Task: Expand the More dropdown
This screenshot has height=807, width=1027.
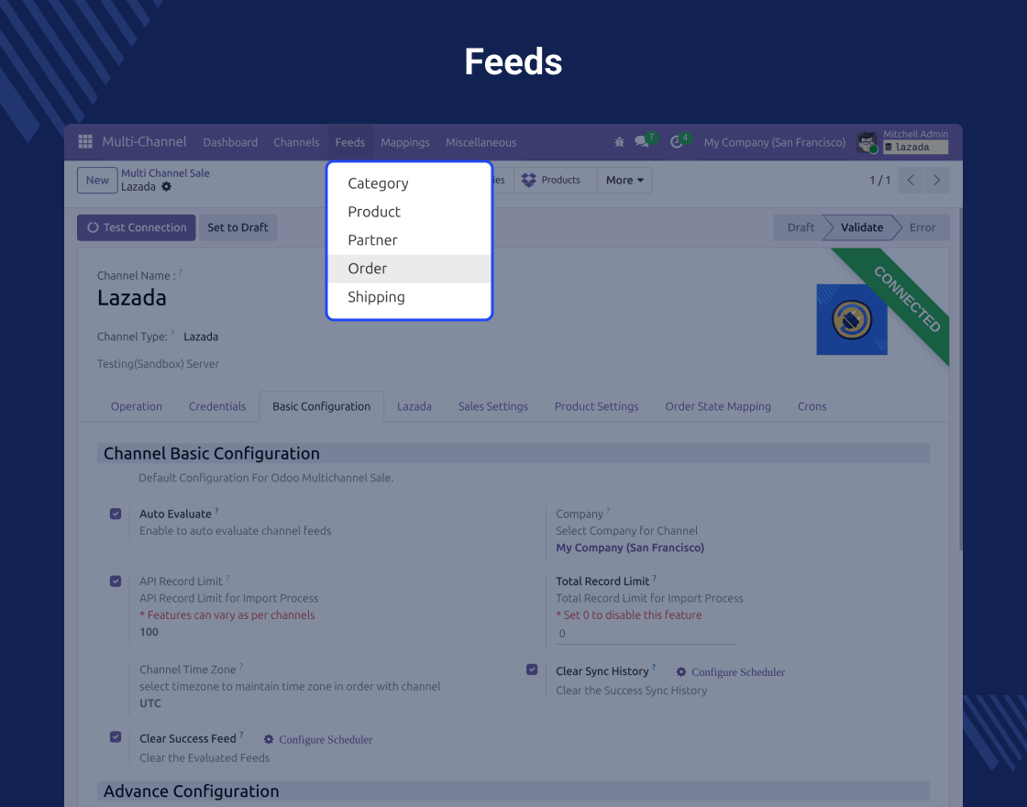Action: 624,180
